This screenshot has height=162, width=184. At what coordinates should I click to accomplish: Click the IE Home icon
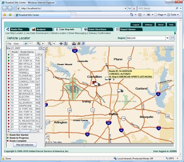click(132, 15)
